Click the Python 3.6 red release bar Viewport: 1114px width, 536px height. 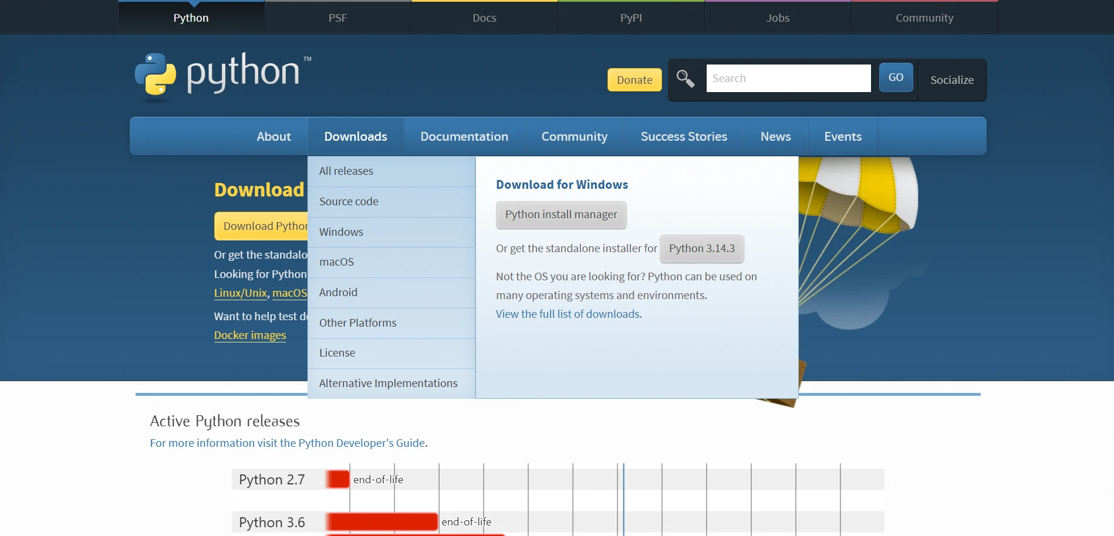382,521
